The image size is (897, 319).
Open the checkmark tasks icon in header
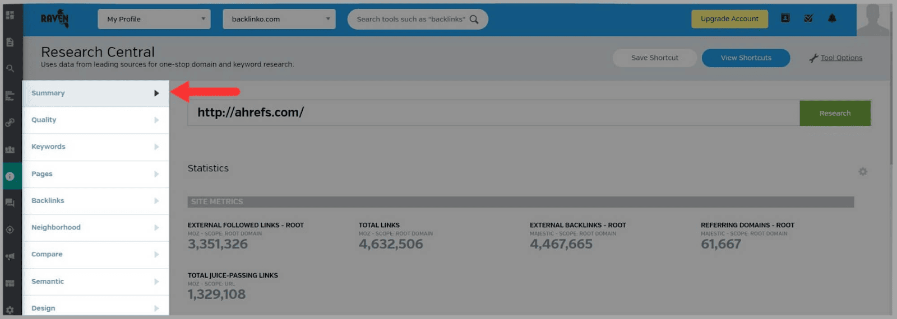(808, 18)
